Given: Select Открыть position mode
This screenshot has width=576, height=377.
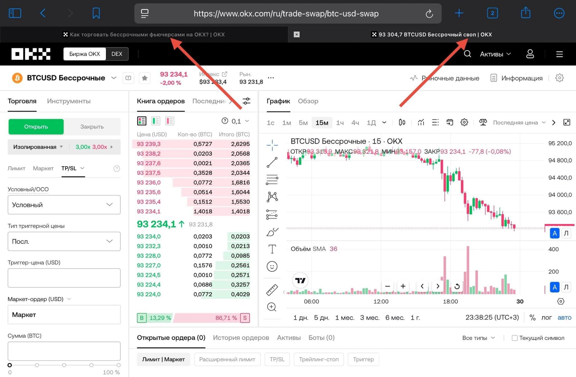Looking at the screenshot, I should (36, 127).
